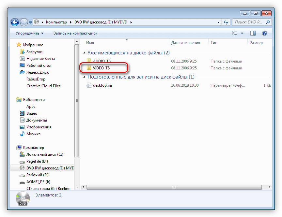Open the address bar history dropdown
This screenshot has width=282, height=217.
(218, 22)
